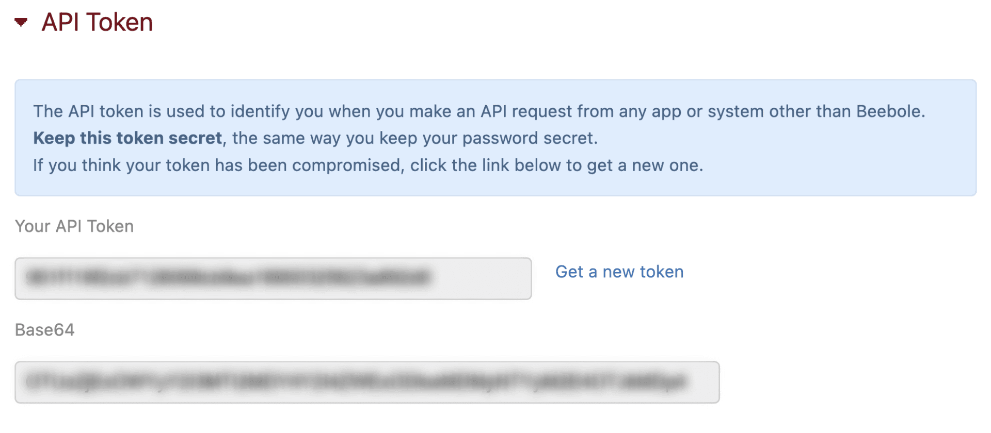Focus the API token value for copying
This screenshot has height=433, width=991.
click(273, 278)
